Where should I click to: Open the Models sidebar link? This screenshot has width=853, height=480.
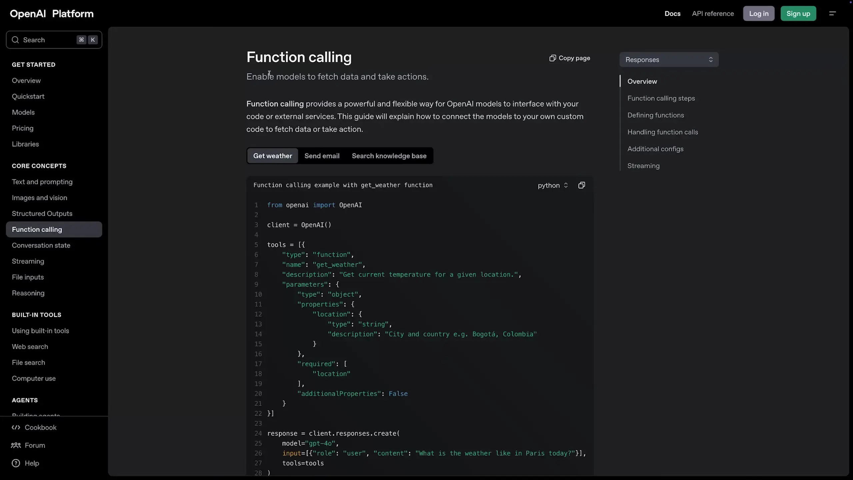pyautogui.click(x=23, y=112)
